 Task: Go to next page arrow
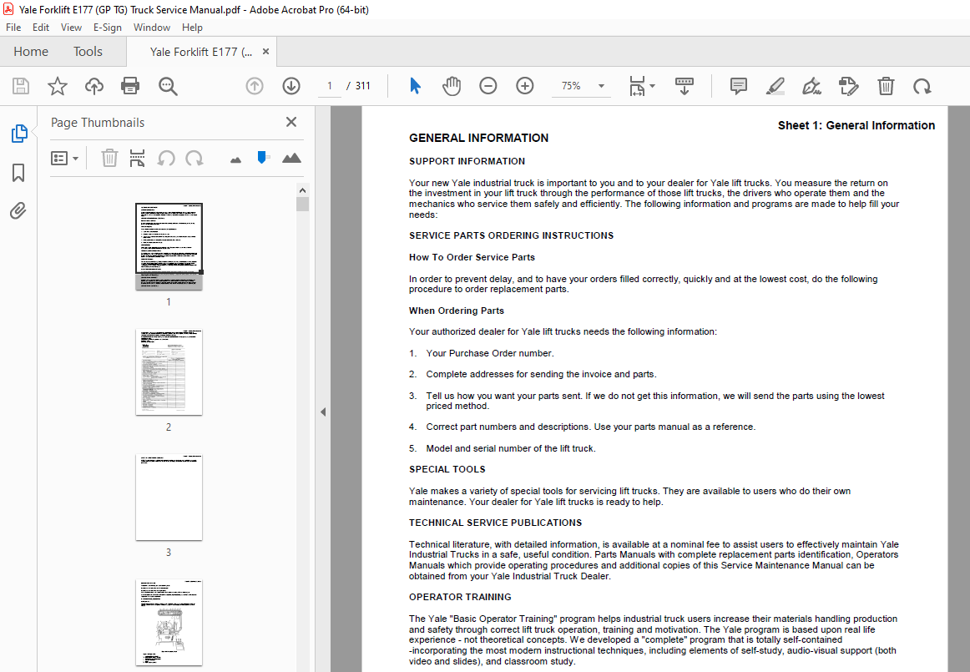coord(290,86)
